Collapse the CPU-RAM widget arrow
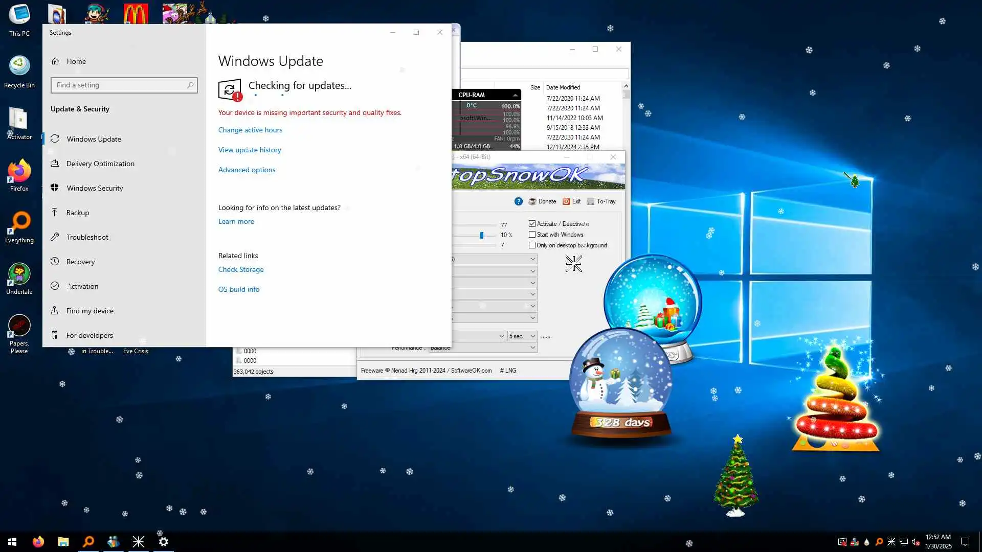This screenshot has width=982, height=552. pyautogui.click(x=515, y=95)
